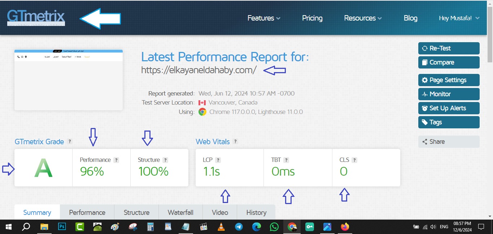Switch to the Waterfall tab

pos(180,212)
